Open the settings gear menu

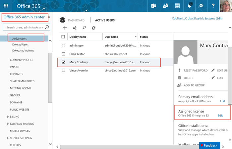(201, 6)
